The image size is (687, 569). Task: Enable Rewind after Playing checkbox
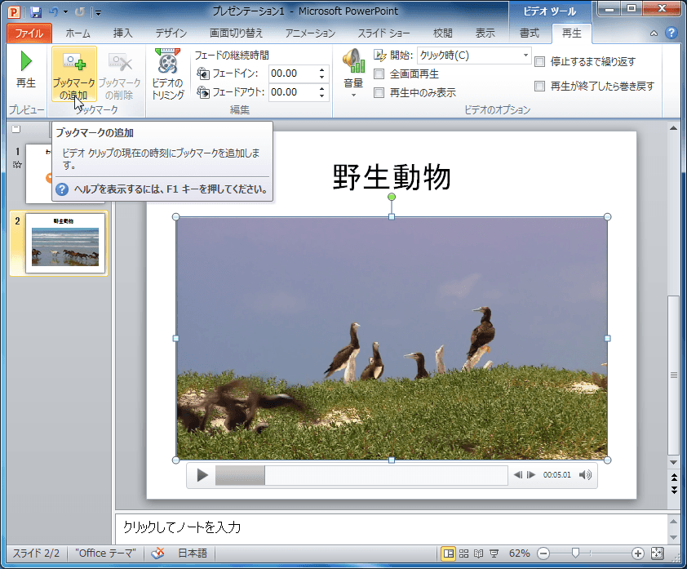coord(540,87)
